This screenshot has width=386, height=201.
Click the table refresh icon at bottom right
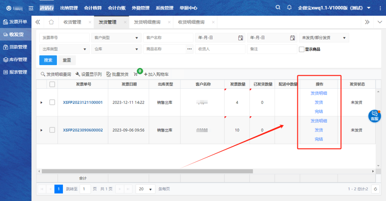tap(375, 189)
